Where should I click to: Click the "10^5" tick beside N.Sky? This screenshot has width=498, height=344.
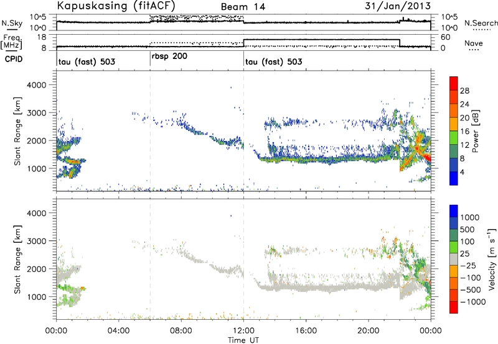pos(38,17)
